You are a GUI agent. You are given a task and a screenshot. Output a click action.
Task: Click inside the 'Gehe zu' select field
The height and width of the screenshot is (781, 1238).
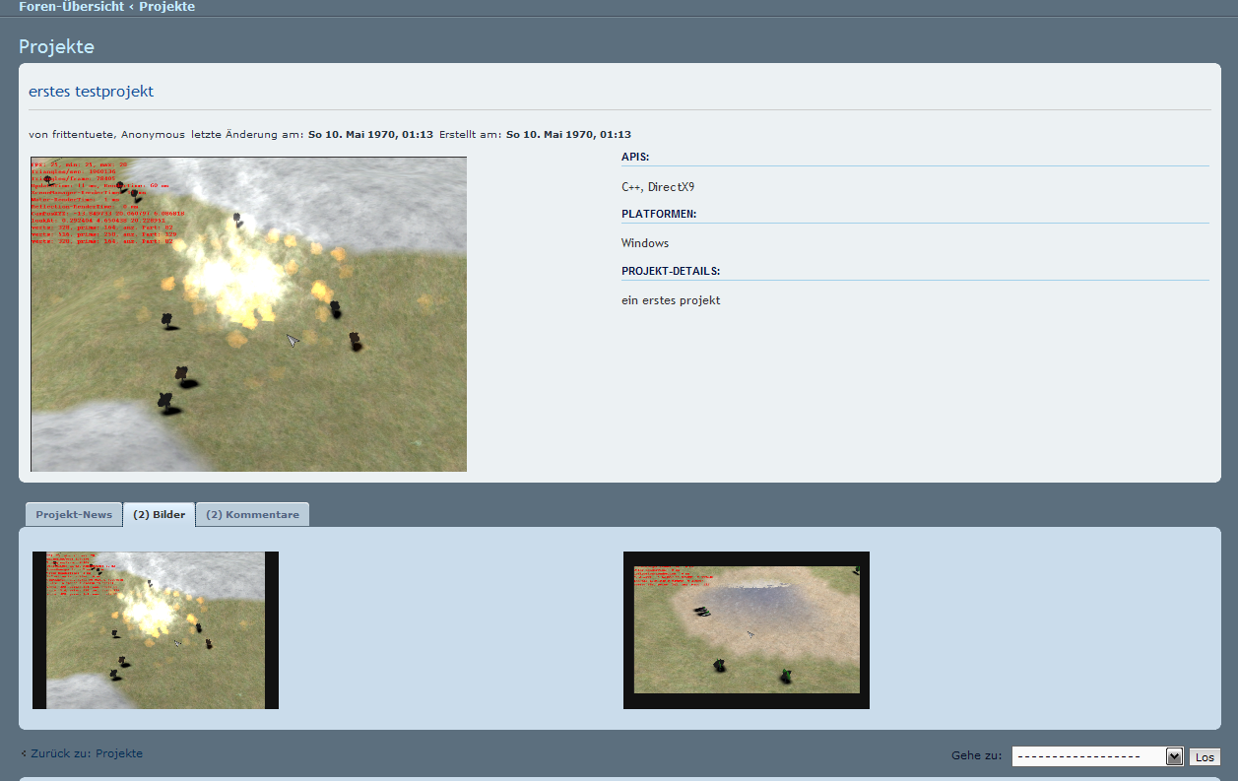(1087, 756)
